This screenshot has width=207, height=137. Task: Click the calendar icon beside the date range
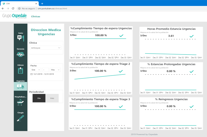tap(31, 74)
